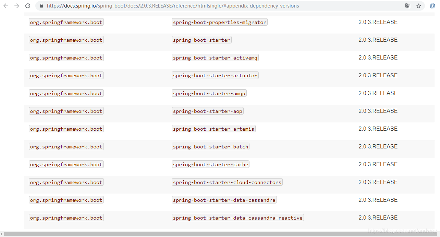Click spring-boot-starter-actuator artifact

[x=215, y=76]
